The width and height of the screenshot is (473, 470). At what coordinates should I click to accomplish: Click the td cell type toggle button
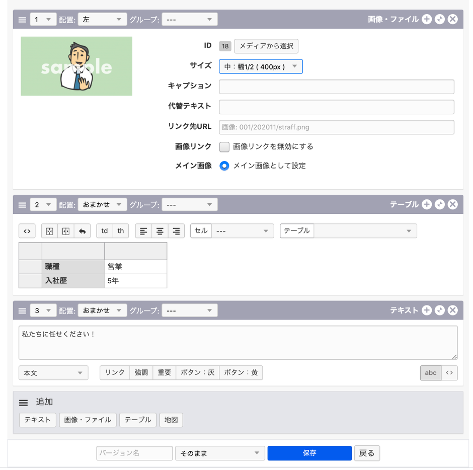(104, 230)
